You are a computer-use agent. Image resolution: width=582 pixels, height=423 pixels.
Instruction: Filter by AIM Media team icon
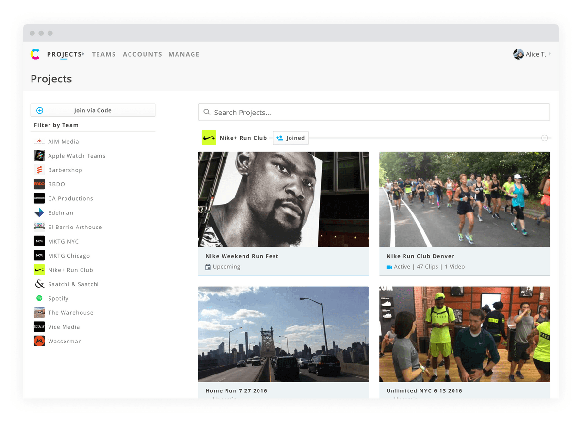point(39,141)
